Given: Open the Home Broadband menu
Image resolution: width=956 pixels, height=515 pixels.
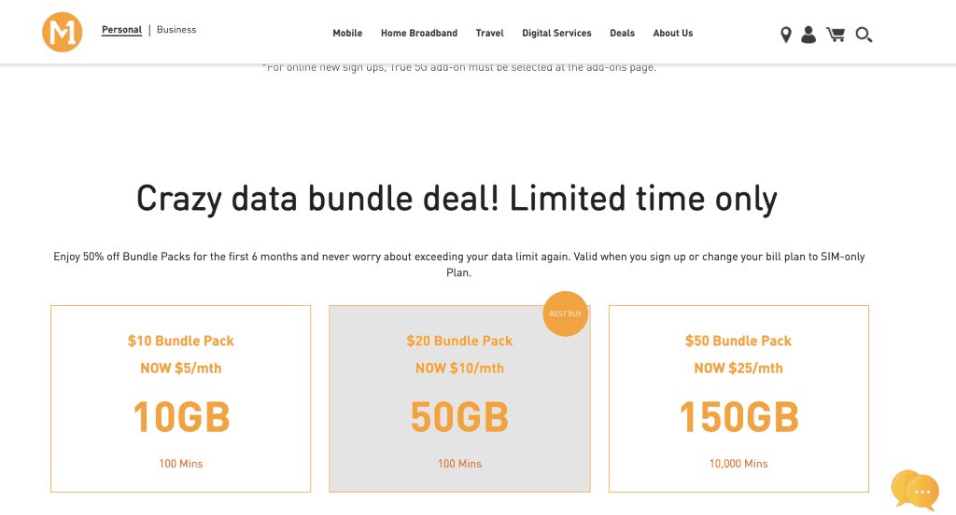Looking at the screenshot, I should [x=419, y=33].
